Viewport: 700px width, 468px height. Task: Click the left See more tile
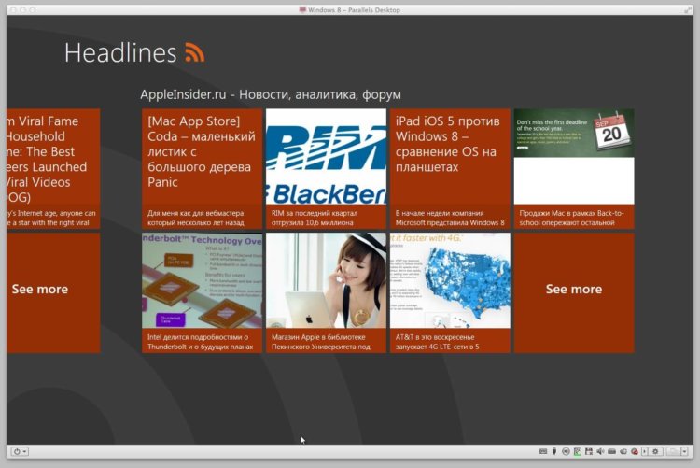click(40, 290)
